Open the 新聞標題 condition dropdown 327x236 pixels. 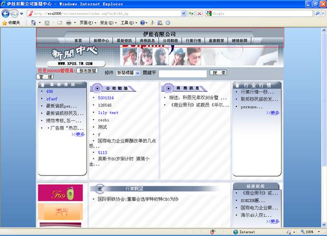128,73
